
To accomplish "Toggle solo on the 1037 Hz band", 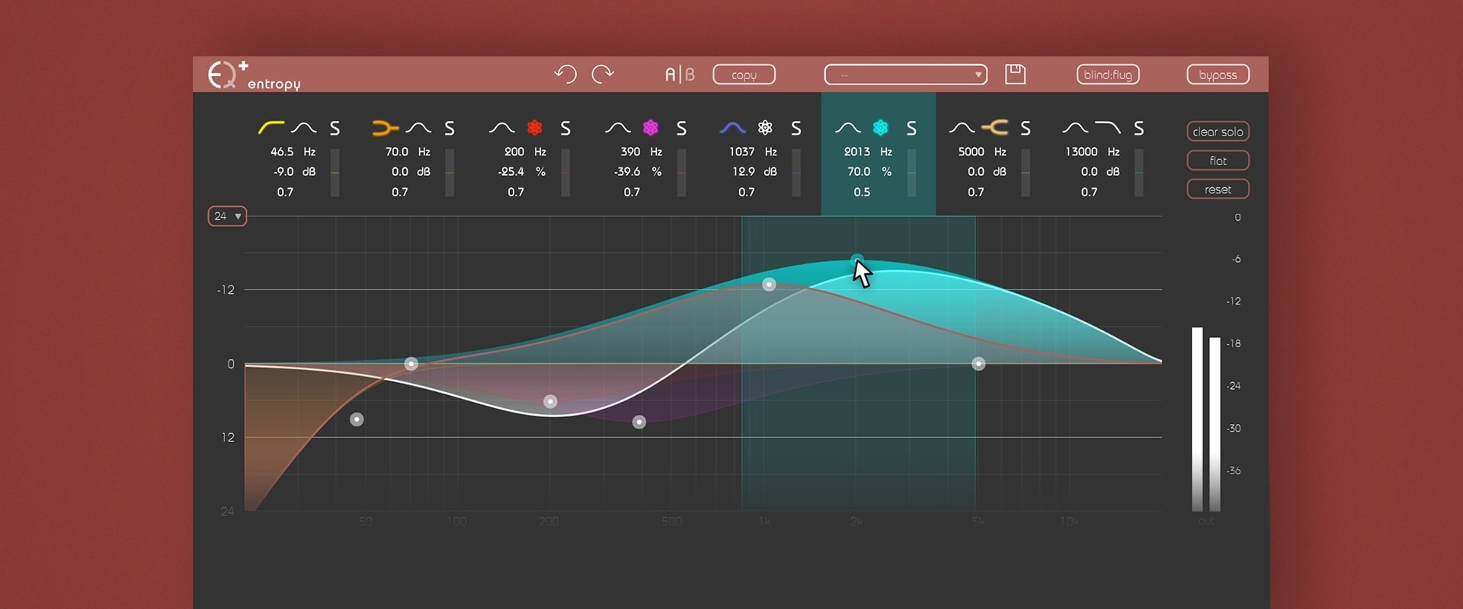I will point(796,129).
